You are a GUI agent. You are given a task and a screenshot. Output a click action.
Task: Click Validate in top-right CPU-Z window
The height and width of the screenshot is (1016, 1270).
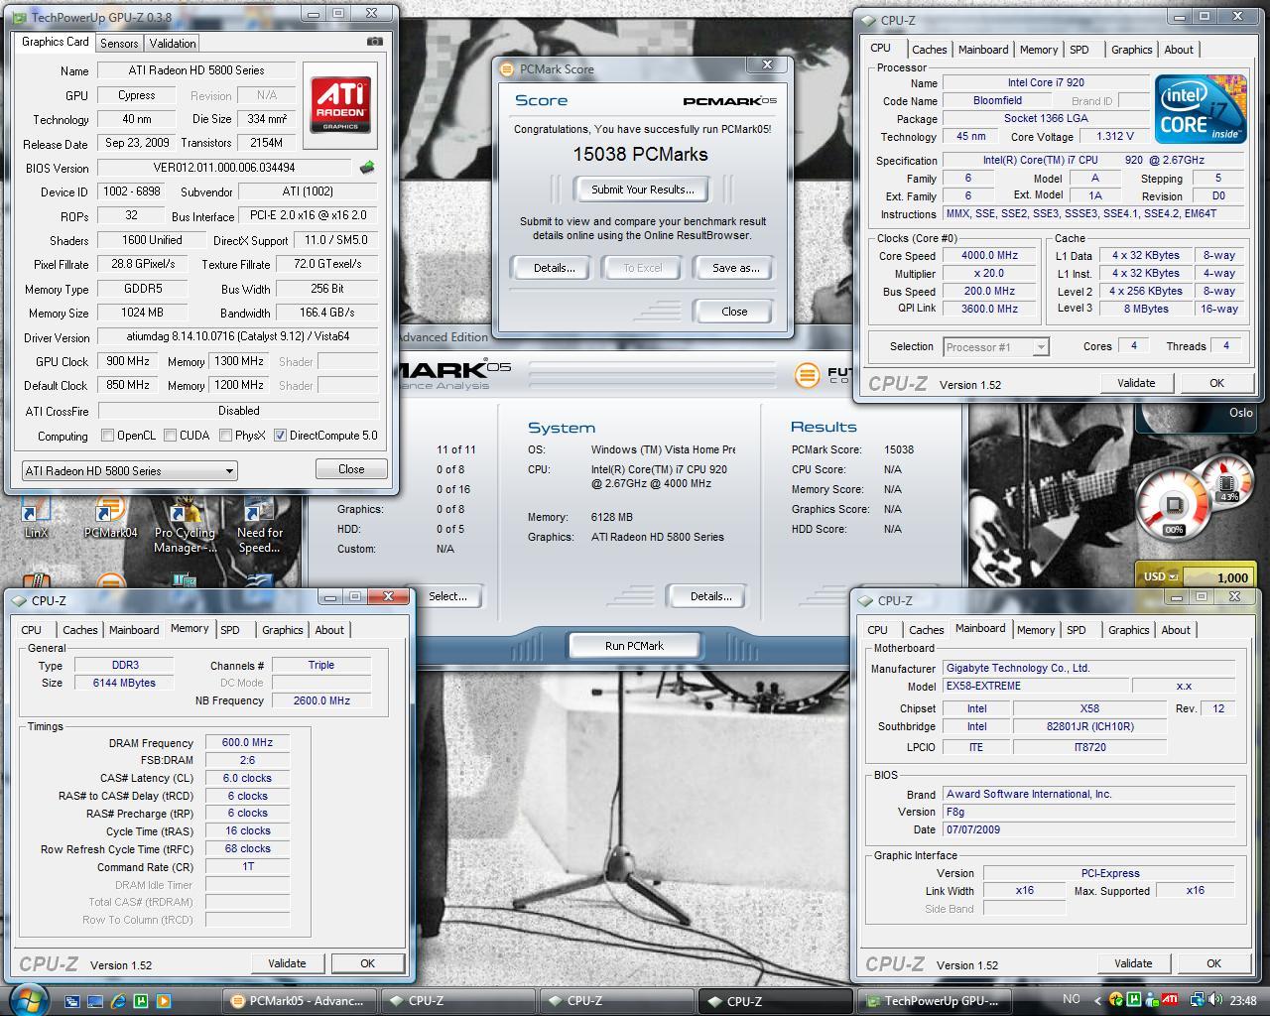(x=1136, y=383)
